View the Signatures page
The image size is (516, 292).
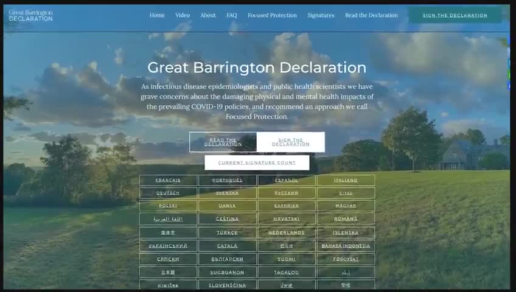coord(321,15)
